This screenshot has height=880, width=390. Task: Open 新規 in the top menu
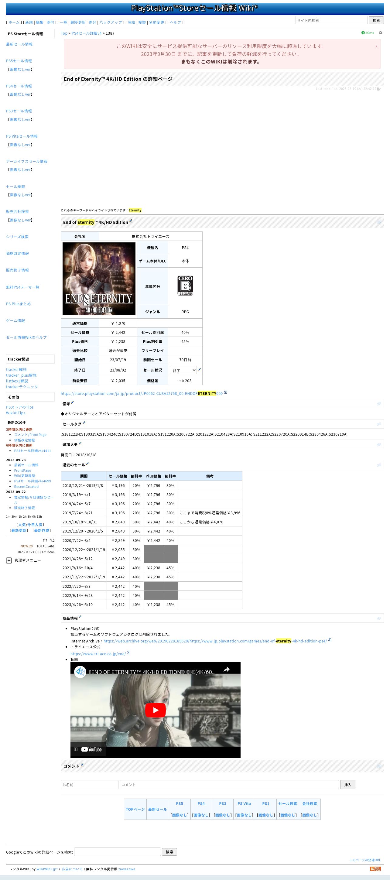[x=29, y=22]
